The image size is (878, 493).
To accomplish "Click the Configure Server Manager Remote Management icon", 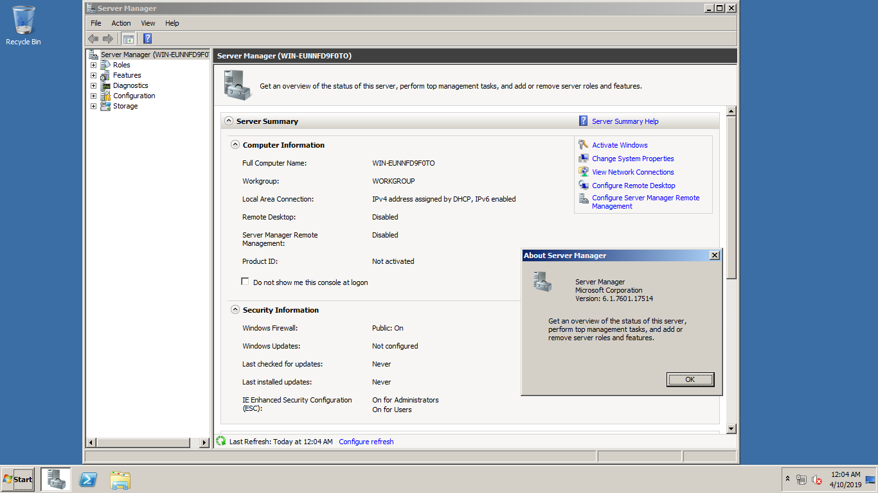I will pos(583,199).
